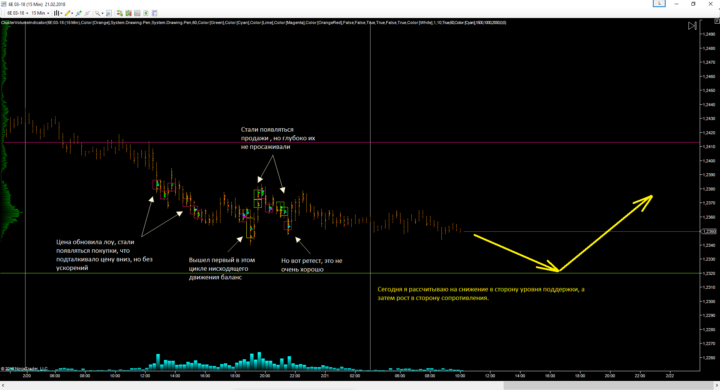Screen dimensions: 720x390
Task: Open the Strategies dollar-sign icon
Action: (146, 13)
